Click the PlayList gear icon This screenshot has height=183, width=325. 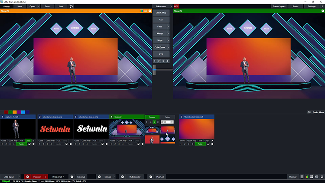click(150, 177)
